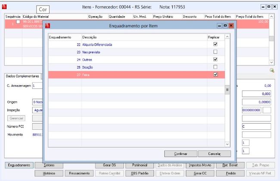Enable Replicar checkbox for Nao previsto
280x181 pixels.
pos(215,52)
